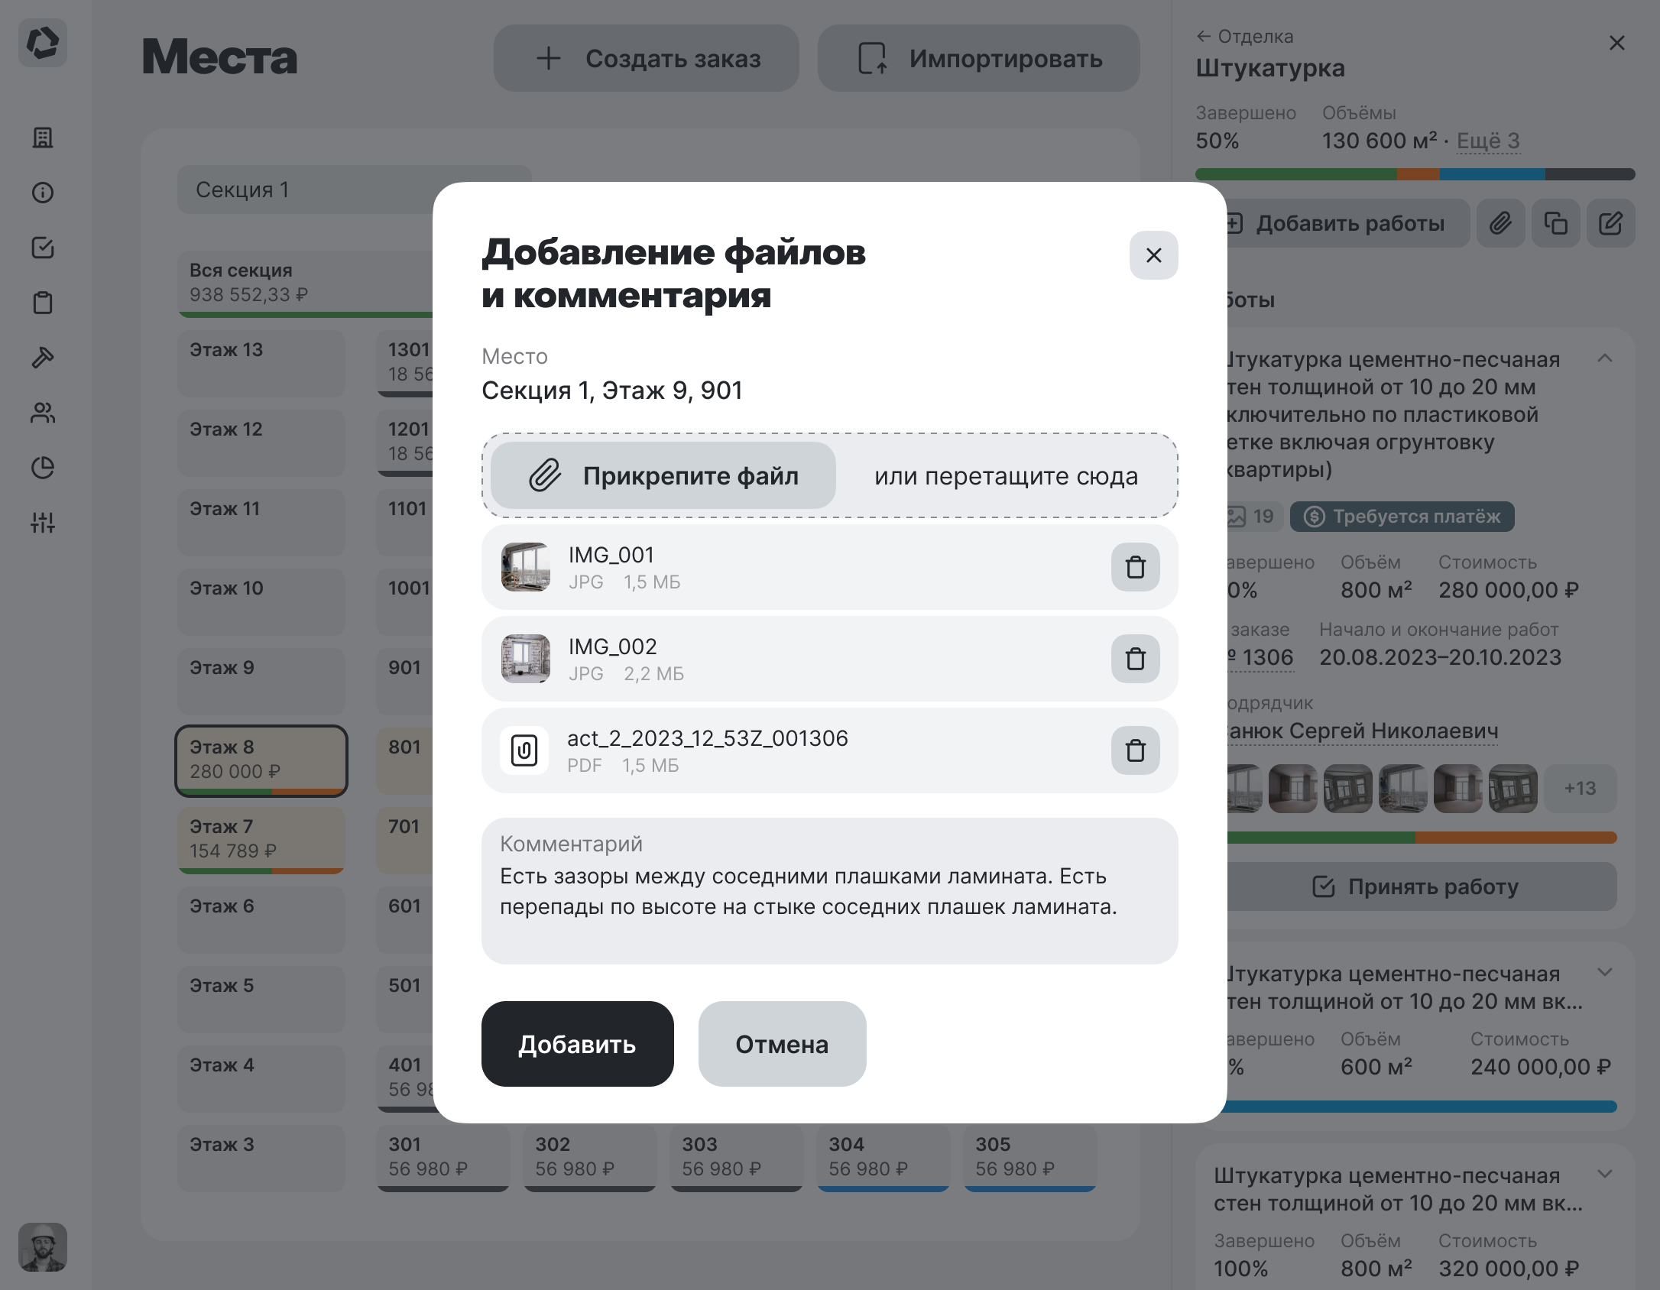
Task: Delete the IMG_001 file with the trash icon
Action: [x=1135, y=568]
